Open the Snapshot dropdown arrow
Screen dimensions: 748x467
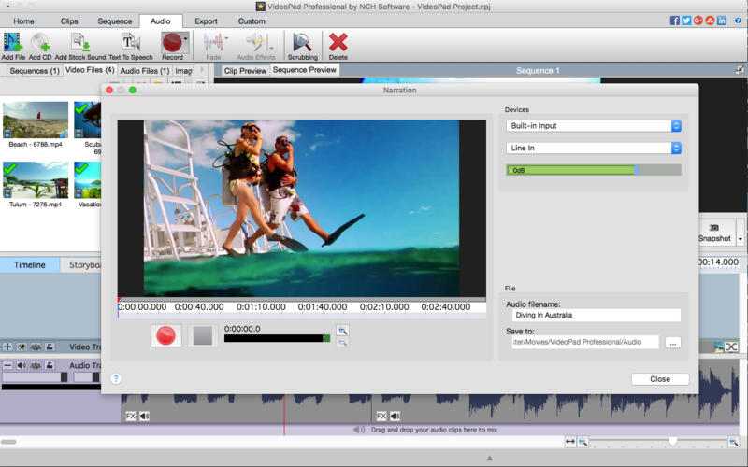pyautogui.click(x=741, y=239)
